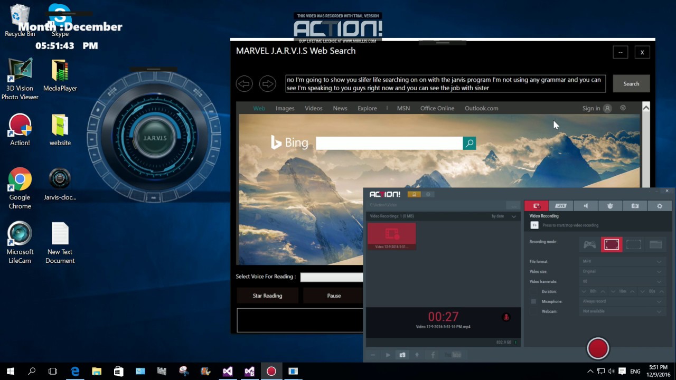Open the Images link on Bing

285,108
